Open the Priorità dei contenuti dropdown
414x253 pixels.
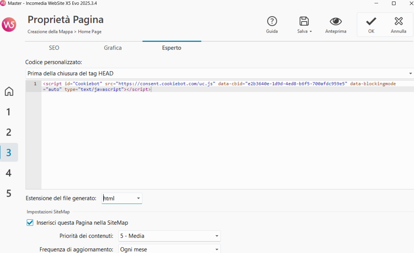click(216, 236)
